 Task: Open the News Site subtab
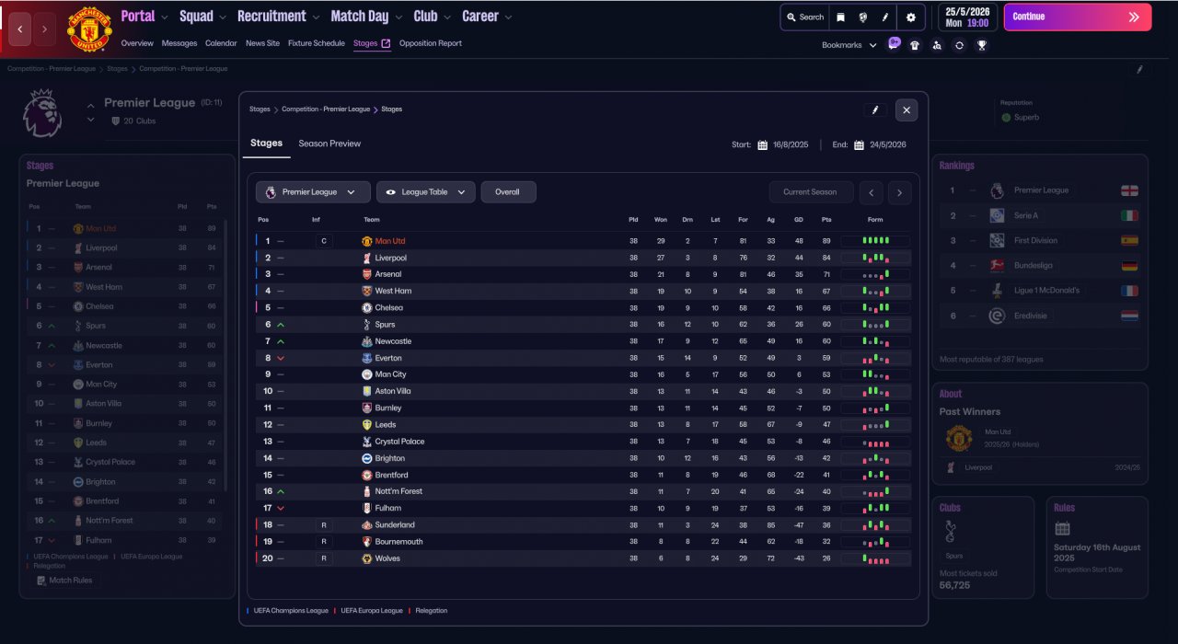point(262,43)
